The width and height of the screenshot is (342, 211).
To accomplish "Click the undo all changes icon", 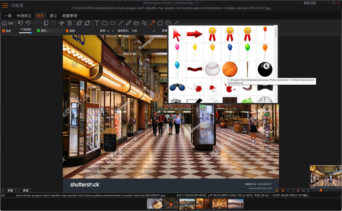I will click(21, 23).
